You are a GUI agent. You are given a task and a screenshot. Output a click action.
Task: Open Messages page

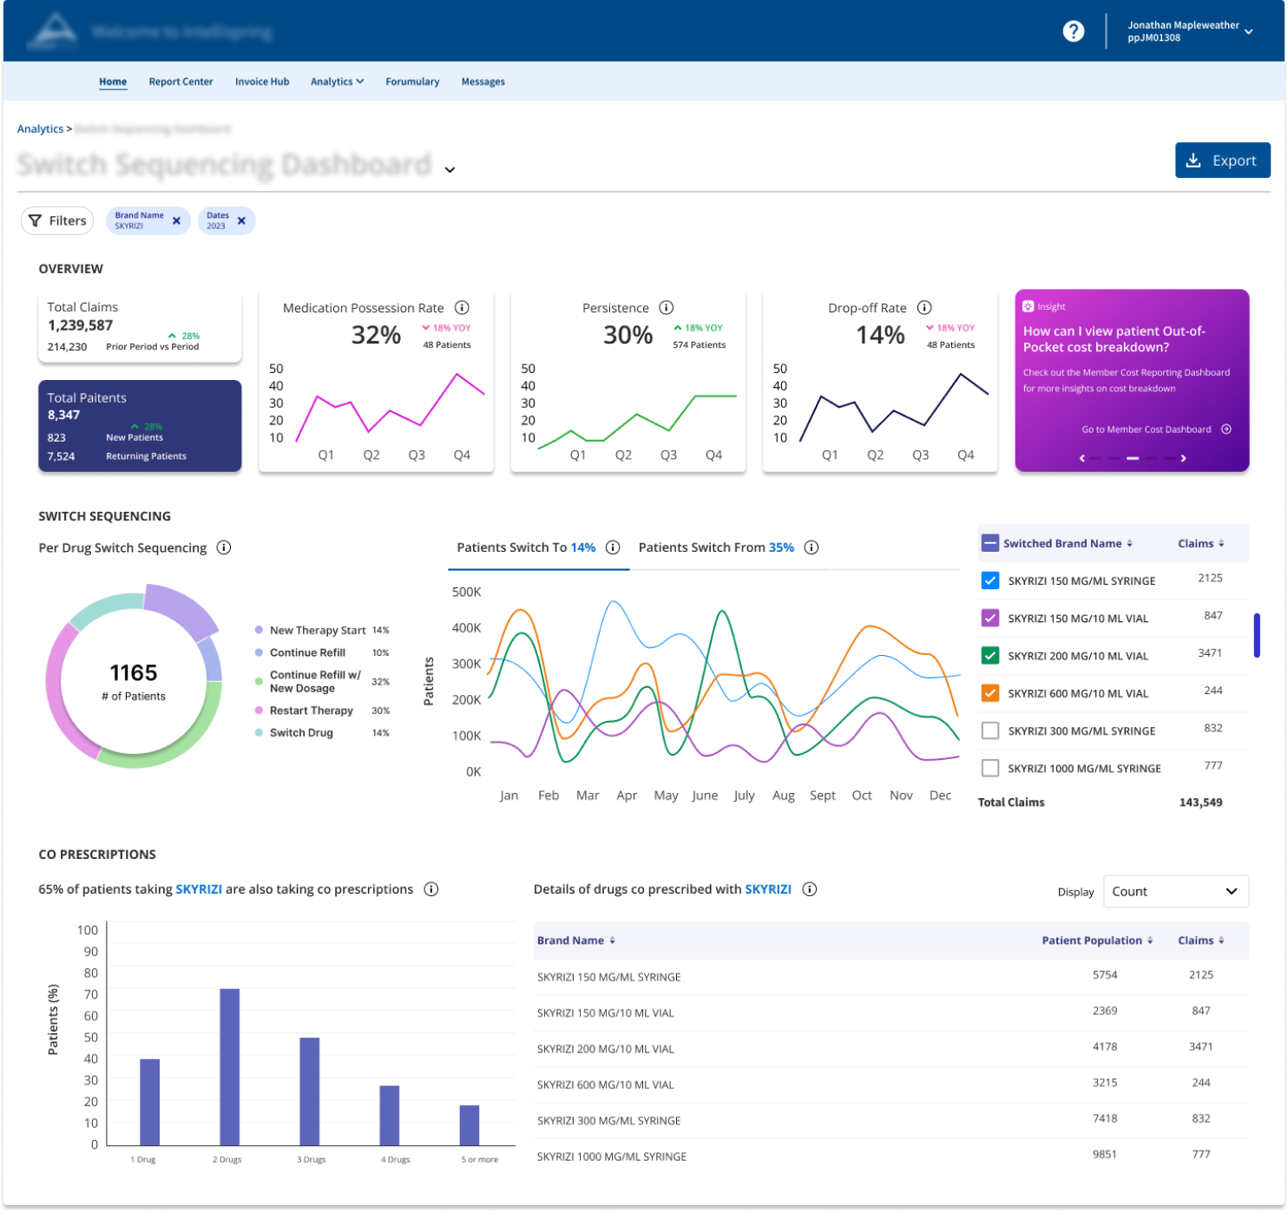(x=483, y=82)
